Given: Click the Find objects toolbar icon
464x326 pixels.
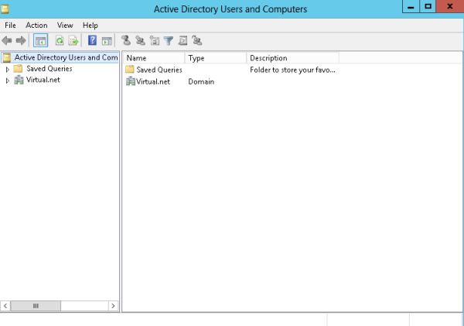Looking at the screenshot, I should (183, 40).
